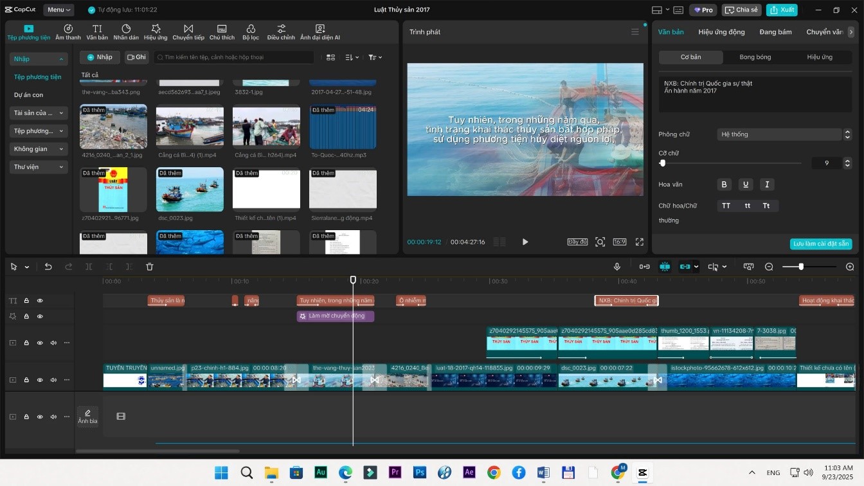Click the Cỡ chữ font size slider
Screen dimensions: 864x486
pos(731,163)
